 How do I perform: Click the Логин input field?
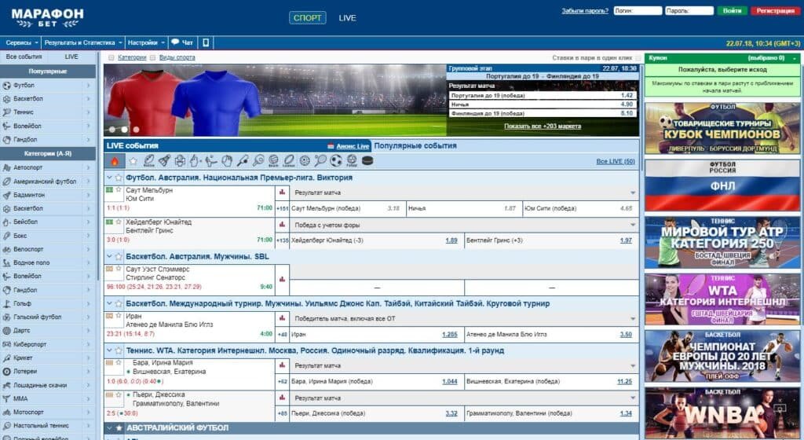coord(637,11)
